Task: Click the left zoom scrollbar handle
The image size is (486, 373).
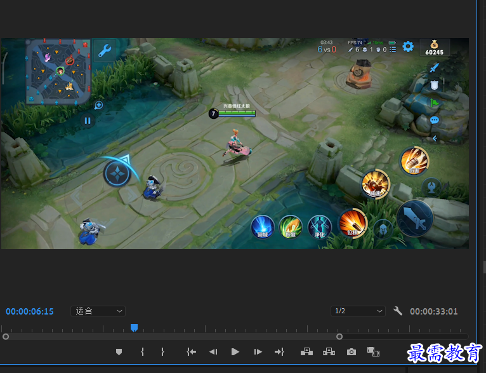Action: [6, 336]
